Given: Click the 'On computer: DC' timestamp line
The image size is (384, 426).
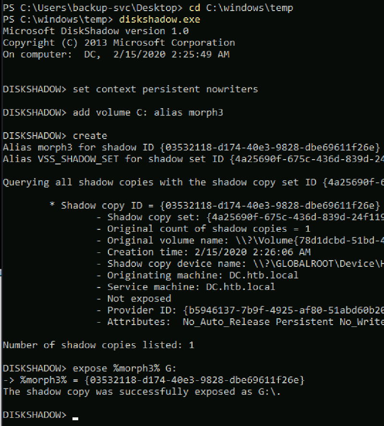Looking at the screenshot, I should 116,54.
